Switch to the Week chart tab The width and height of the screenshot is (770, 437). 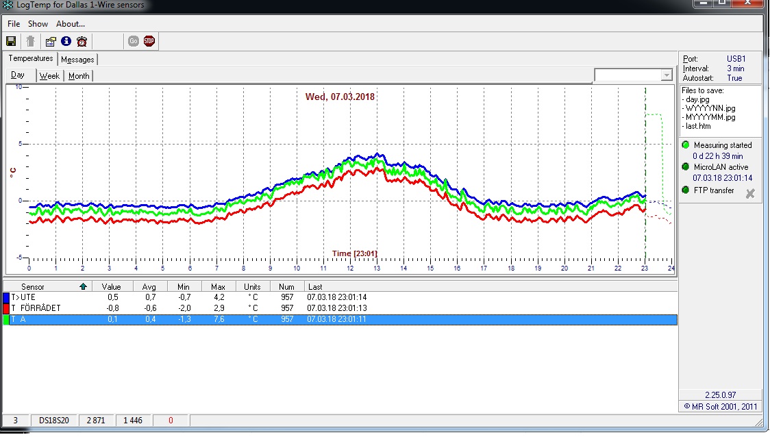click(49, 76)
